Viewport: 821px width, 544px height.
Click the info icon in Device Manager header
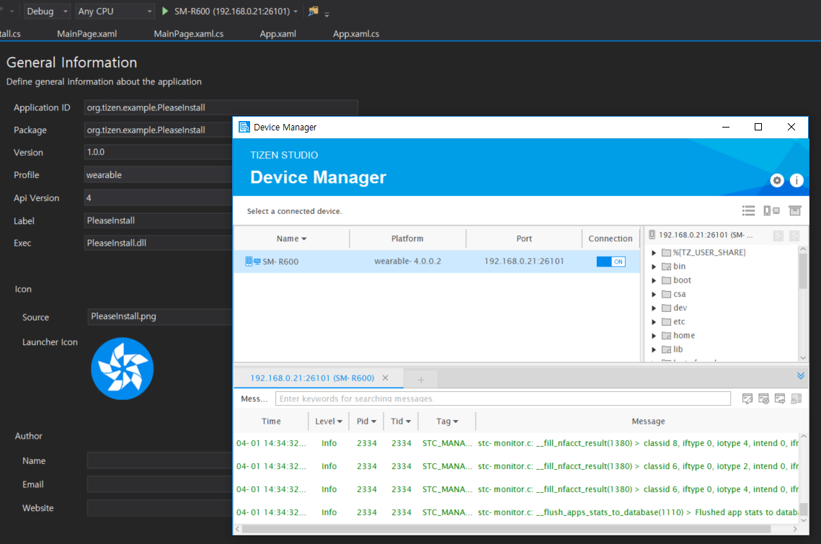[796, 180]
